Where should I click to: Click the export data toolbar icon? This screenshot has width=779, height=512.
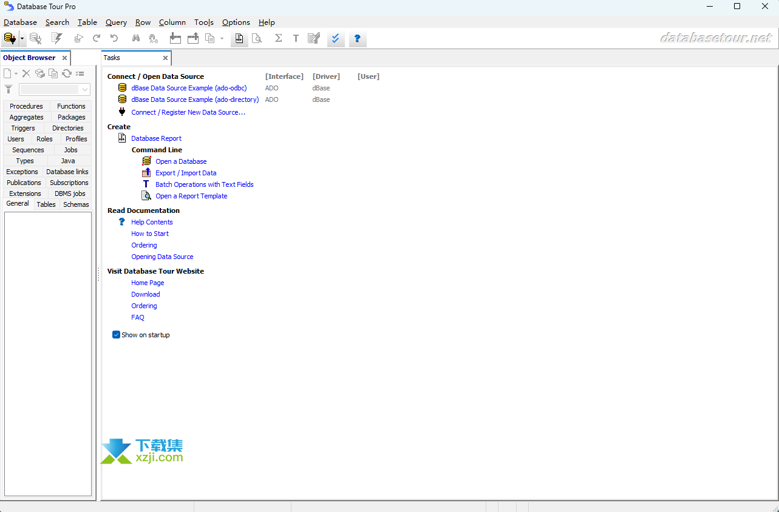point(193,39)
